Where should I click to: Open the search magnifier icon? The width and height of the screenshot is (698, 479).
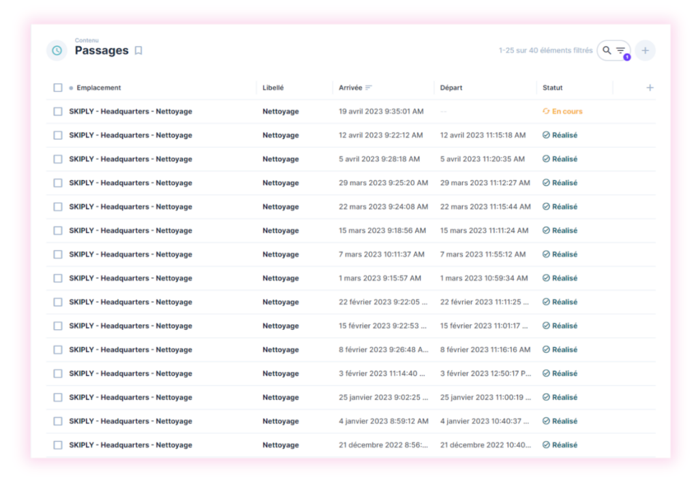click(x=607, y=50)
